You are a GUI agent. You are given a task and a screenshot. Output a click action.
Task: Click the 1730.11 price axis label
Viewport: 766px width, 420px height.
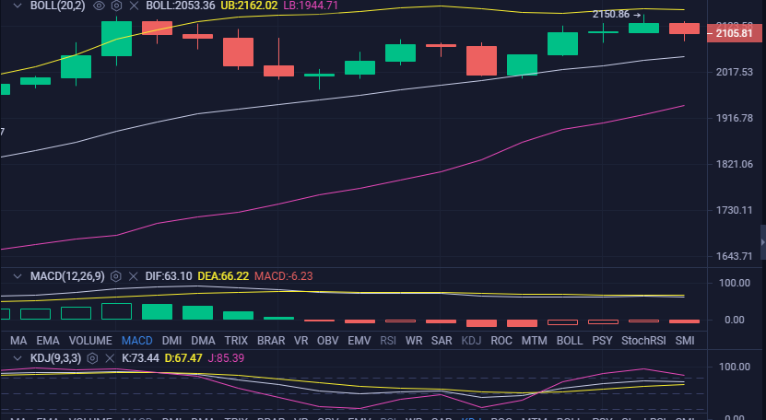735,211
